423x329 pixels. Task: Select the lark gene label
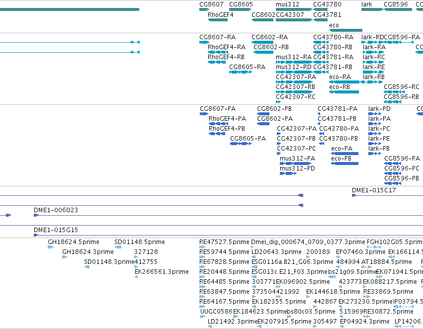367,4
